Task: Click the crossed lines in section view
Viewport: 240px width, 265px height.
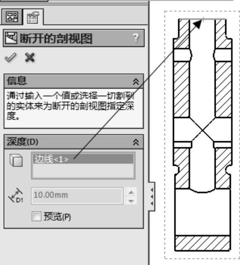Action: pos(202,130)
